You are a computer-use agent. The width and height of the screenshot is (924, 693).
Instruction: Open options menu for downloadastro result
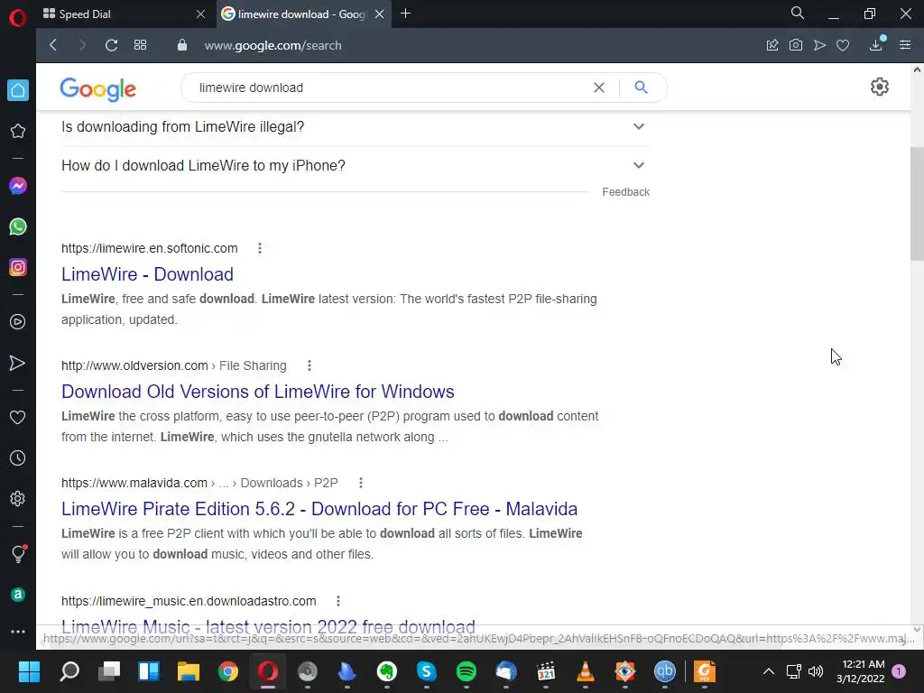337,601
